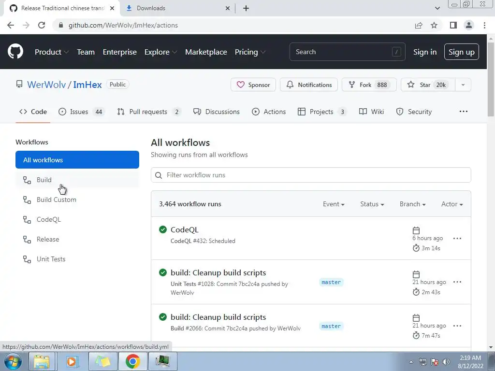Open Windows Explorer from the taskbar

[42, 361]
